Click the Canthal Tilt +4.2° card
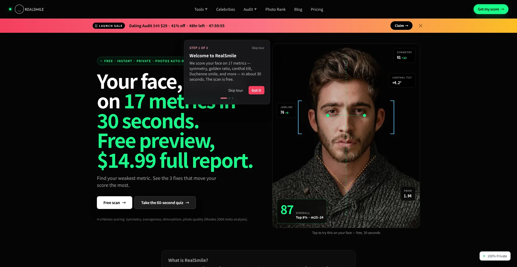Viewport: 517px width, 267px height. point(402,80)
